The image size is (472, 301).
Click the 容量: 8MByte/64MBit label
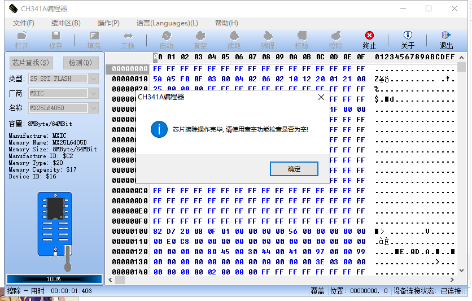[40, 124]
